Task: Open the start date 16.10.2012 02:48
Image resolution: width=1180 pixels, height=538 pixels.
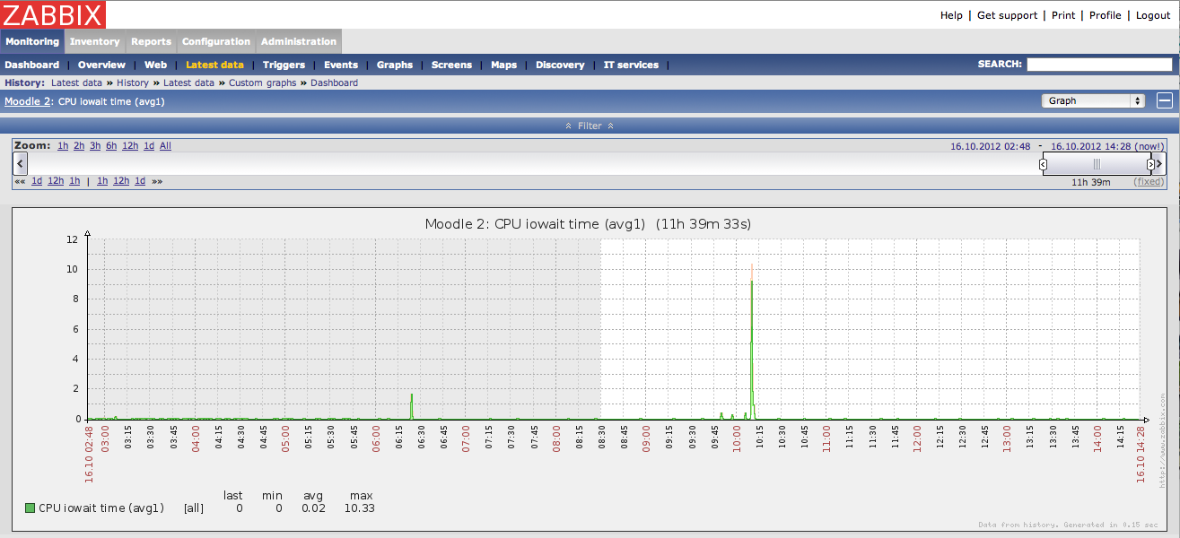Action: pyautogui.click(x=990, y=146)
